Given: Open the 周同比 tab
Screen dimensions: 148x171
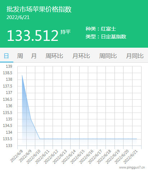Looking at the screenshot, I should click(x=108, y=56).
